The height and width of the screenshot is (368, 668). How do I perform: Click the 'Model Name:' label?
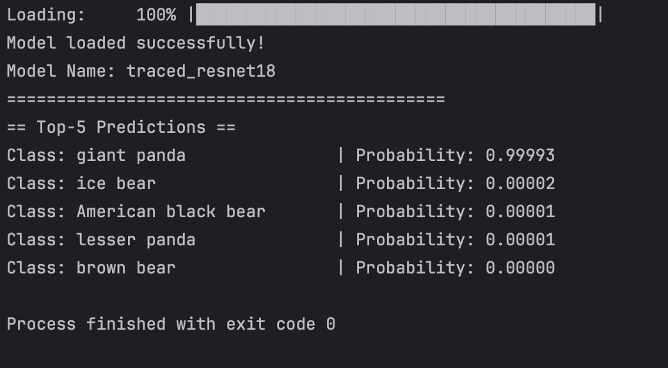tap(61, 71)
